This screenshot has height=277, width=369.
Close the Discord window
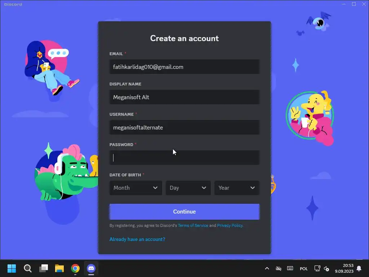tap(364, 4)
